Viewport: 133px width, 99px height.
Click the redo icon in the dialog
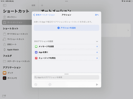coord(50,84)
